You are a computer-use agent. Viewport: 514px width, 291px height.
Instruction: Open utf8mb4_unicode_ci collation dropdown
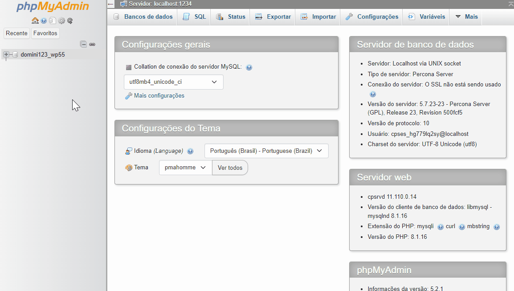[174, 82]
